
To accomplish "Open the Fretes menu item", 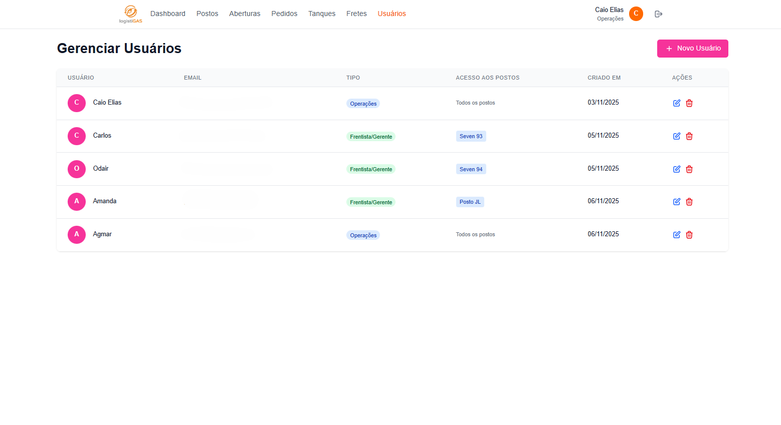I will 356,14.
